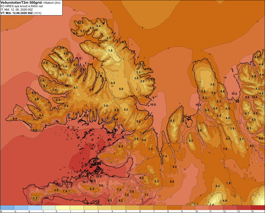Click the 'IT: Mið. 12. 08. 2026 00Z' line
This screenshot has width=265, height=213.
pos(16,10)
